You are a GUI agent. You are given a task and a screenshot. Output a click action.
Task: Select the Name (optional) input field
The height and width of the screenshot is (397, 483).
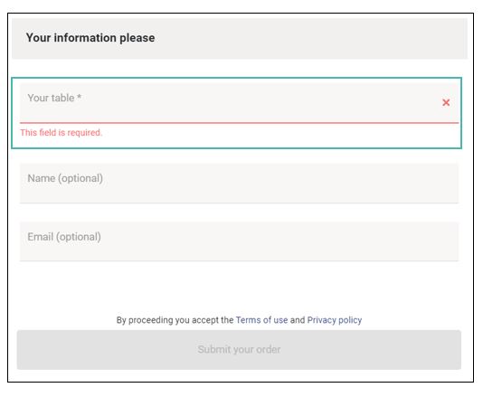click(239, 184)
